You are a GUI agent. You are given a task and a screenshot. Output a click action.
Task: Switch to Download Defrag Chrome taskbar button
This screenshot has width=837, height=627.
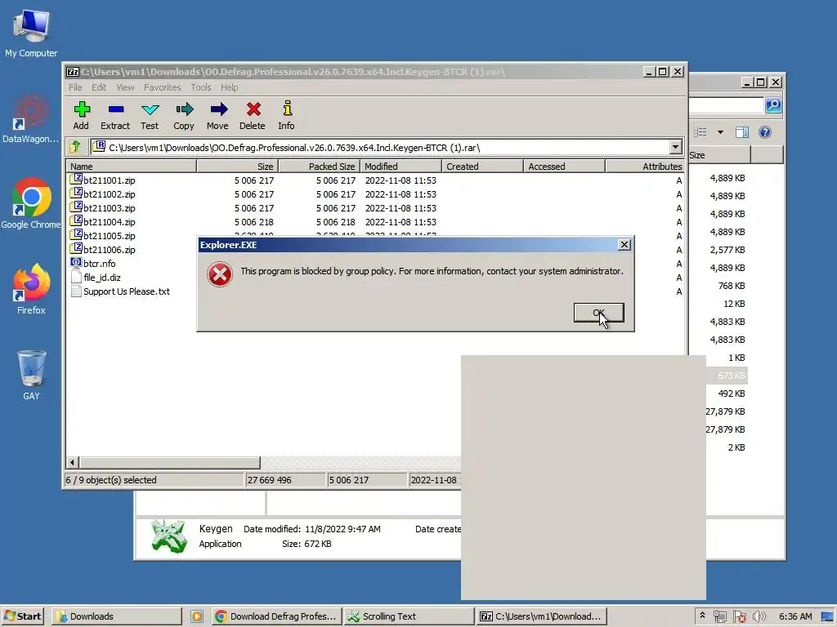point(276,616)
